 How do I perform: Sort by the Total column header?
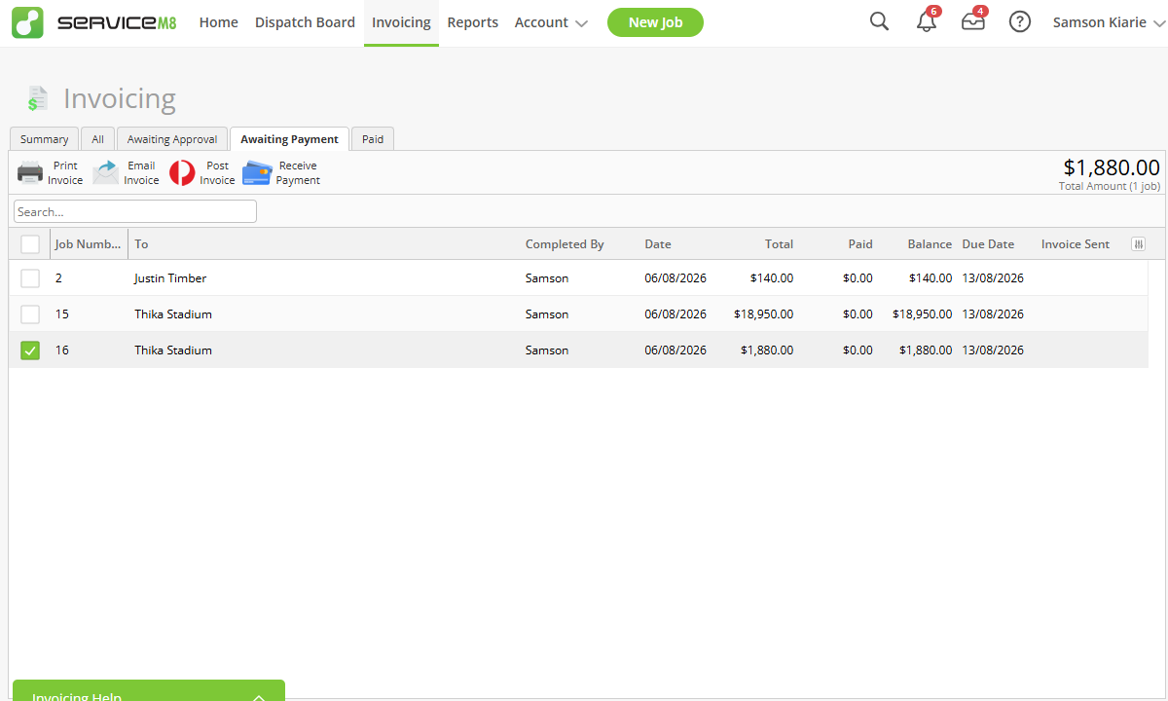(x=779, y=244)
